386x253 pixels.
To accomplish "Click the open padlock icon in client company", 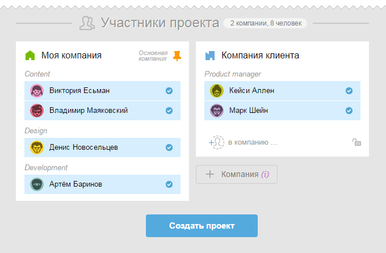I will point(356,142).
